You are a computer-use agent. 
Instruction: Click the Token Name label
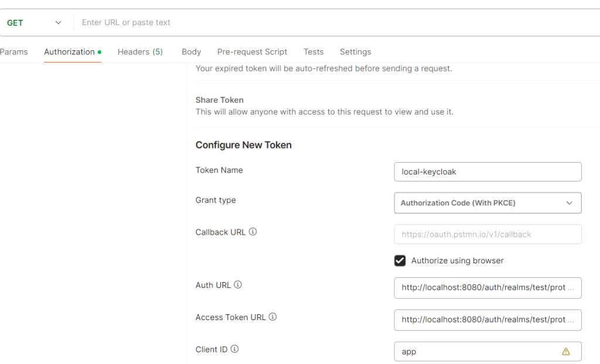[x=219, y=170]
